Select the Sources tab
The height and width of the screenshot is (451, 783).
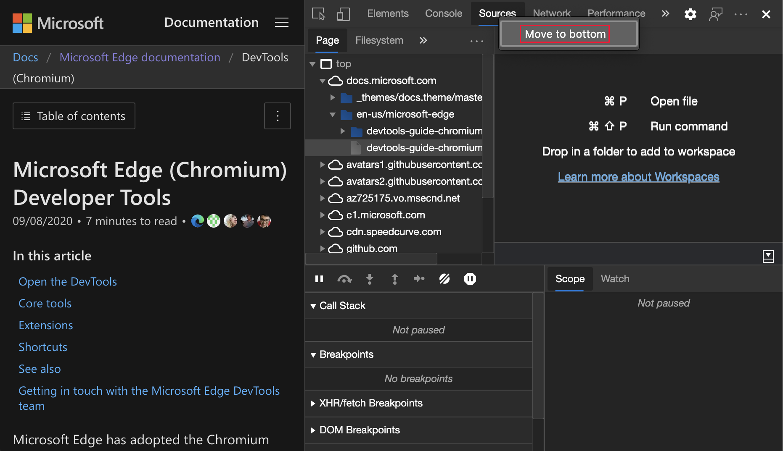497,13
